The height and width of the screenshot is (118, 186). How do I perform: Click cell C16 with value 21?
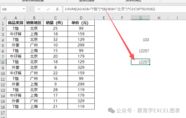click(x=56, y=107)
